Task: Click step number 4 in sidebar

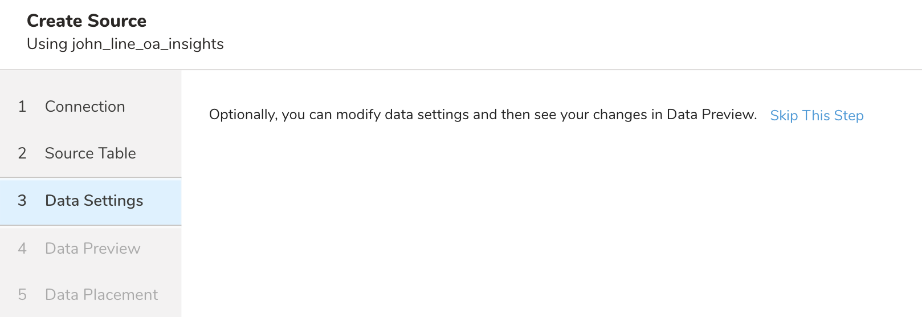Action: (22, 249)
